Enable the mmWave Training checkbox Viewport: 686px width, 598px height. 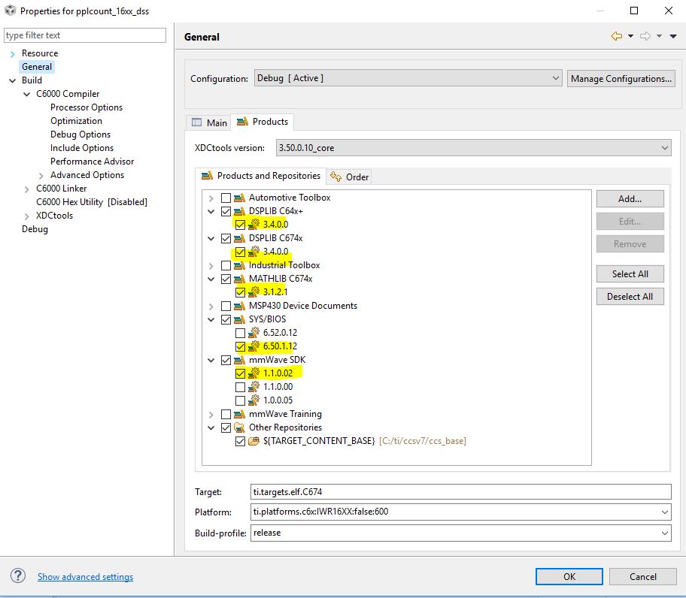(226, 414)
